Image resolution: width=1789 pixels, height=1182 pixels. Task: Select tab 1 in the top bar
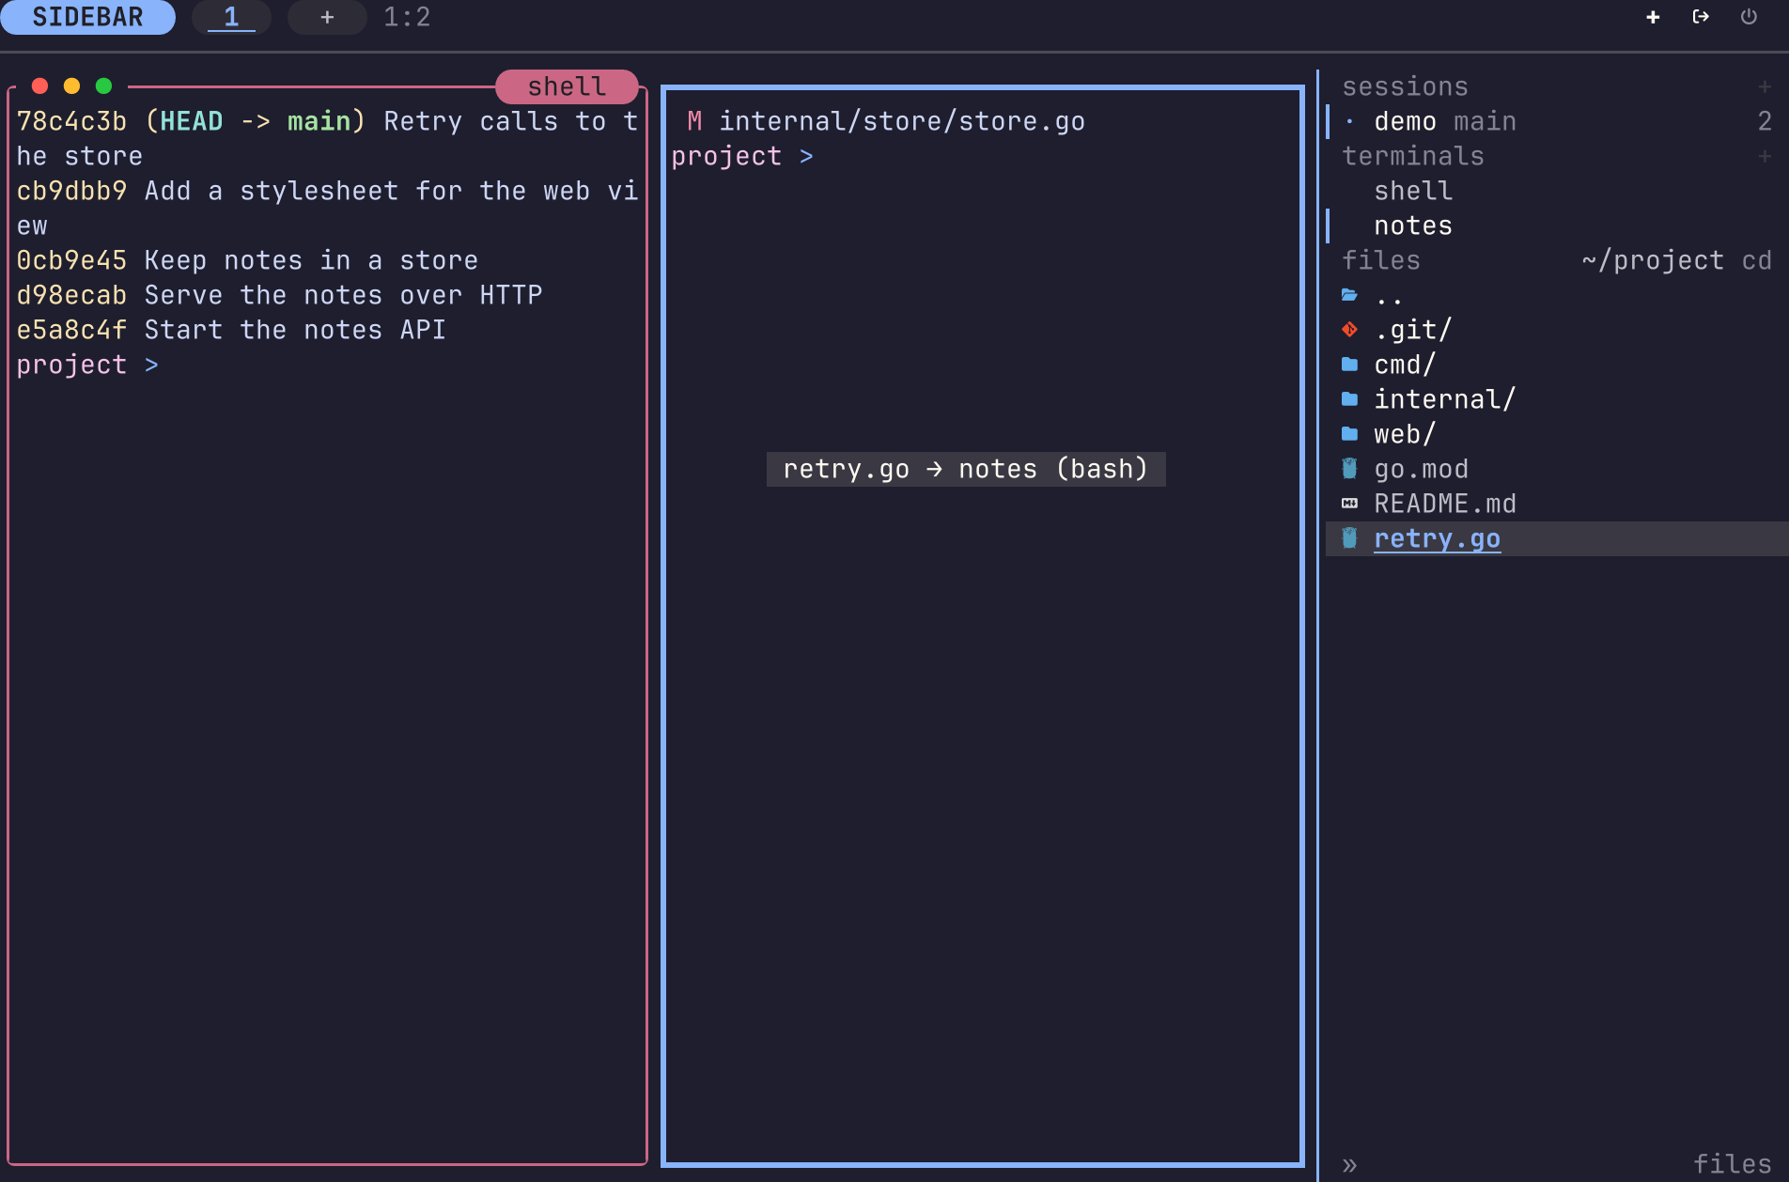(231, 17)
